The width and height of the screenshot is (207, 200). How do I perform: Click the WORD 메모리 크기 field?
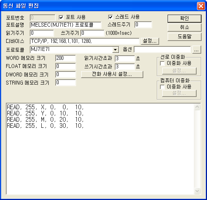pos(66,58)
